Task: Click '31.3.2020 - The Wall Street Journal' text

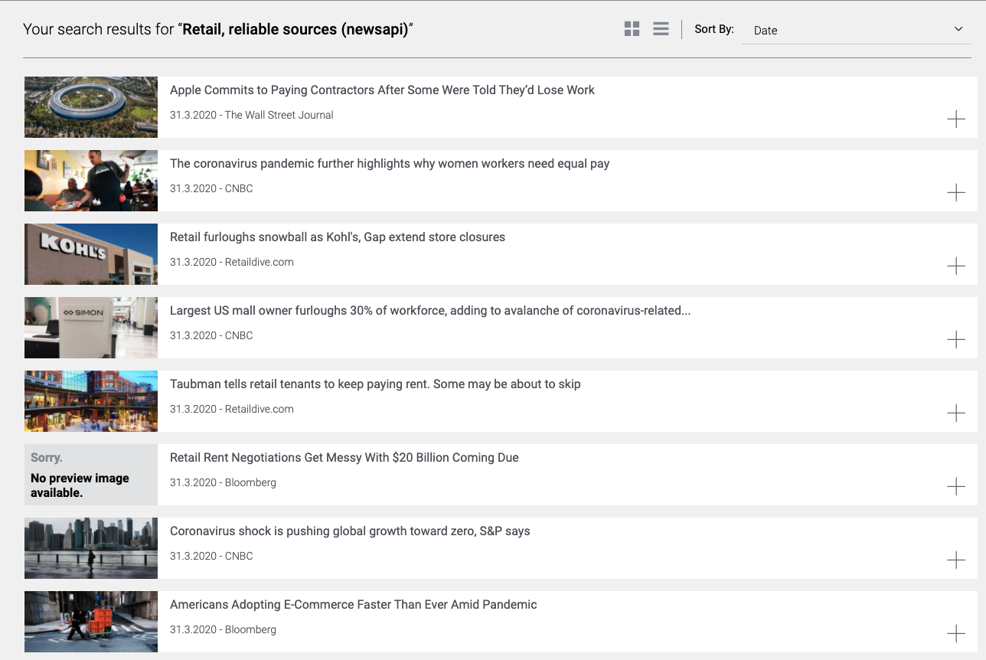Action: pyautogui.click(x=252, y=115)
